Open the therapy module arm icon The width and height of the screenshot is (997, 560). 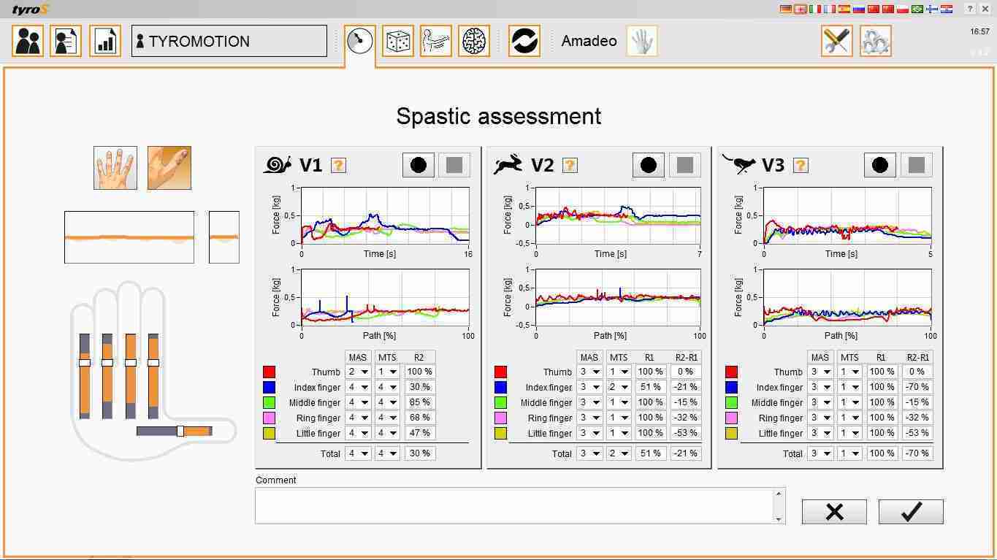436,41
